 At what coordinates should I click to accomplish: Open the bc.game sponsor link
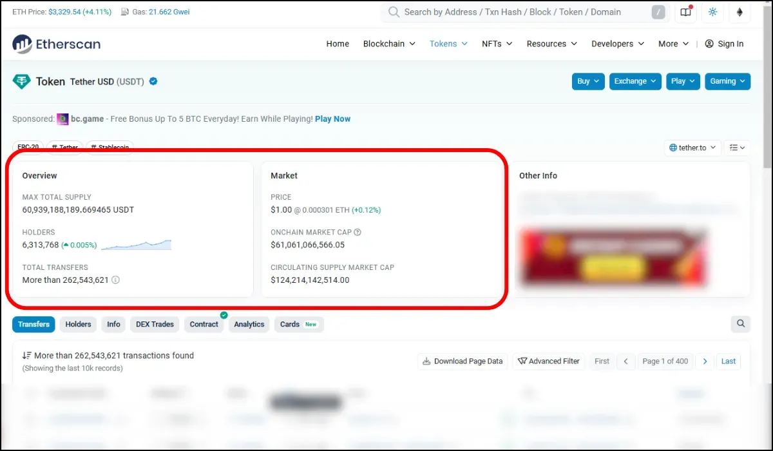[x=87, y=119]
